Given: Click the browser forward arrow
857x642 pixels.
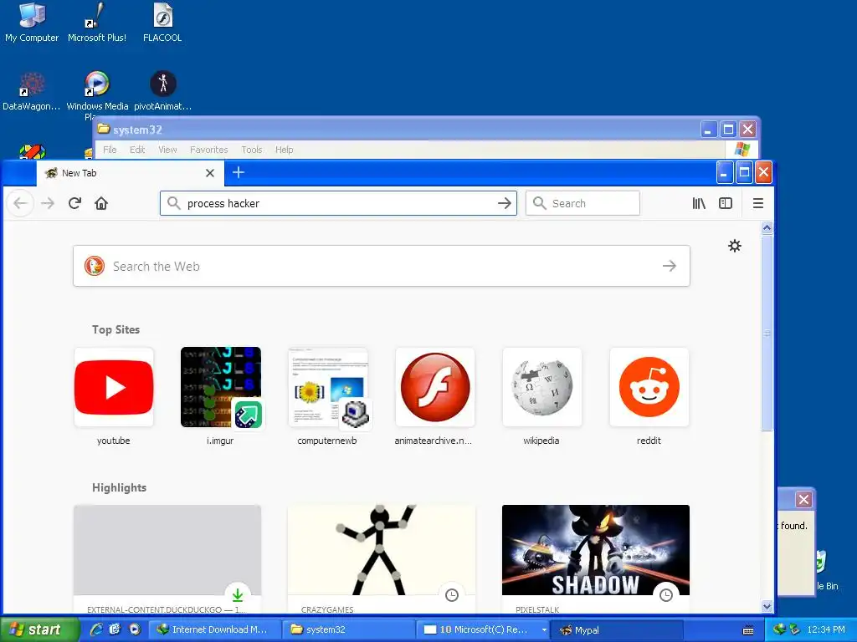Looking at the screenshot, I should click(48, 204).
